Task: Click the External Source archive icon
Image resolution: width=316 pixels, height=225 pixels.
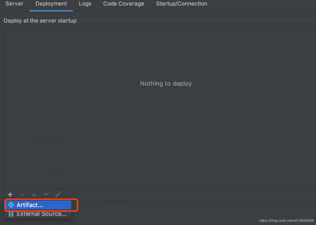Action: point(10,214)
